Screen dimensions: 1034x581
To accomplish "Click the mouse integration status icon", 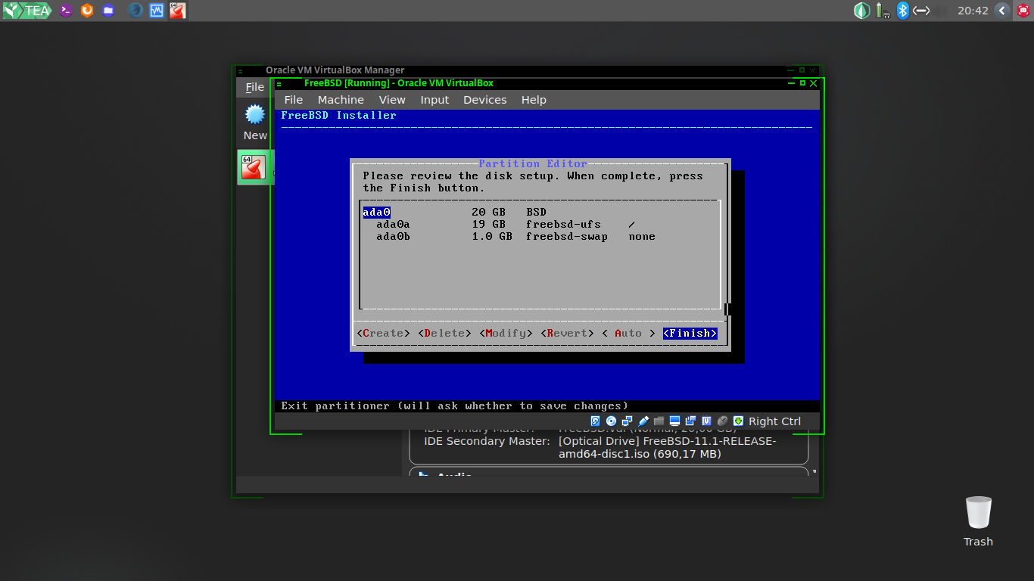I will (x=722, y=421).
